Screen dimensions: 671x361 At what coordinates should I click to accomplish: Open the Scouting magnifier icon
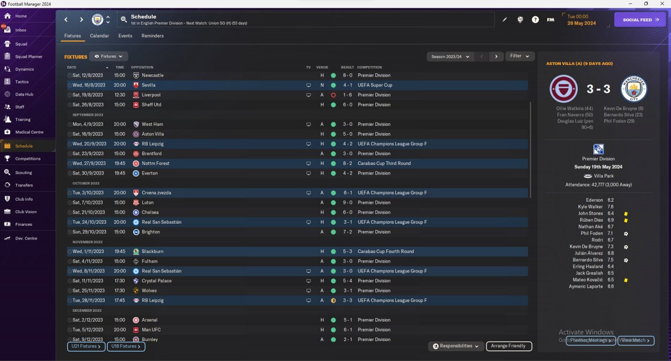(x=7, y=172)
